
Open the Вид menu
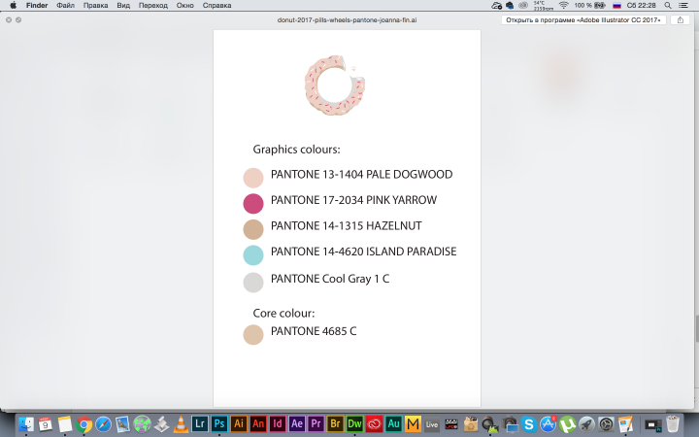123,6
